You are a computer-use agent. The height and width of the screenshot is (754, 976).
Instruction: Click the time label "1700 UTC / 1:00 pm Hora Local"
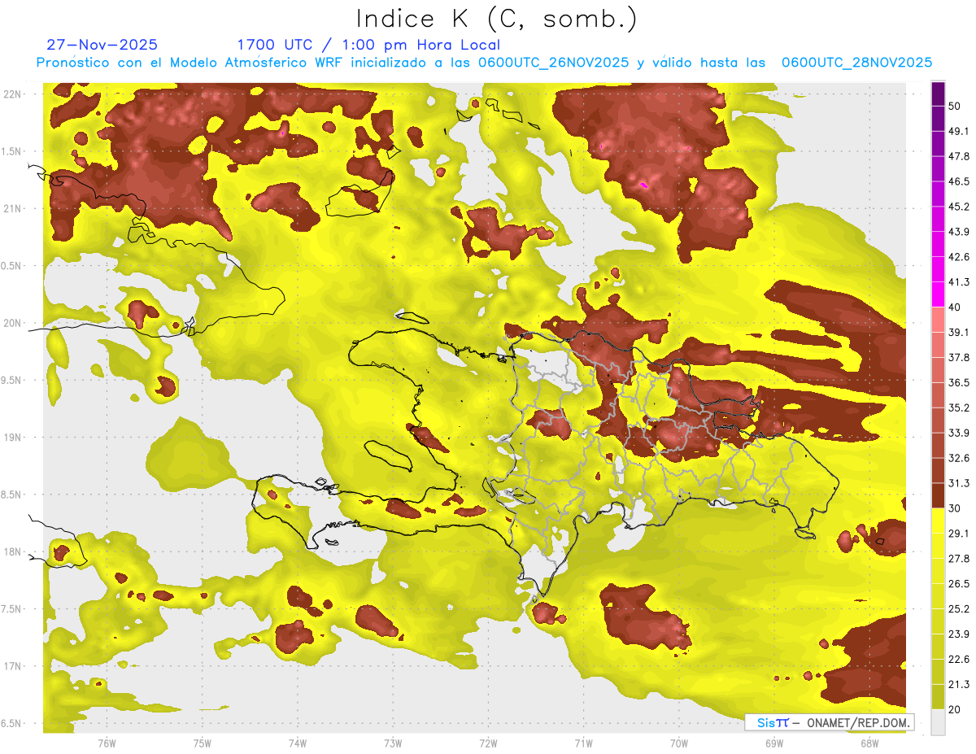pos(368,45)
